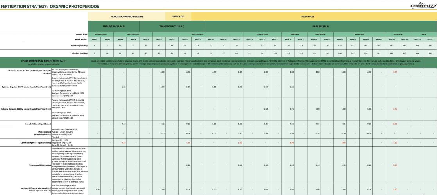Select the 'Week 3' column header
437x195 pixels.
point(120,39)
